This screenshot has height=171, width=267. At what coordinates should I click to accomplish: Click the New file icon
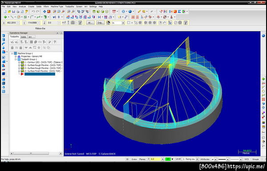click(x=5, y=12)
